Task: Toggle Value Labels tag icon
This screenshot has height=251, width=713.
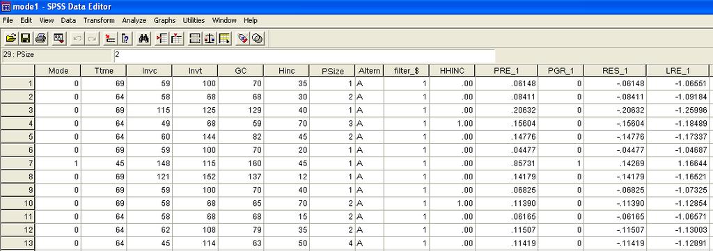Action: click(x=243, y=38)
